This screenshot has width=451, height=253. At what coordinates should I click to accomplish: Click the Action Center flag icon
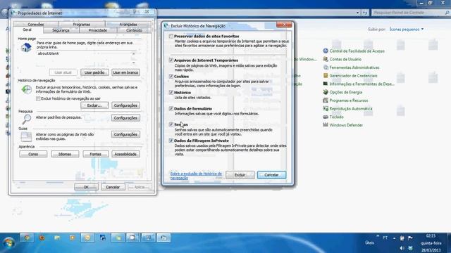click(410, 238)
